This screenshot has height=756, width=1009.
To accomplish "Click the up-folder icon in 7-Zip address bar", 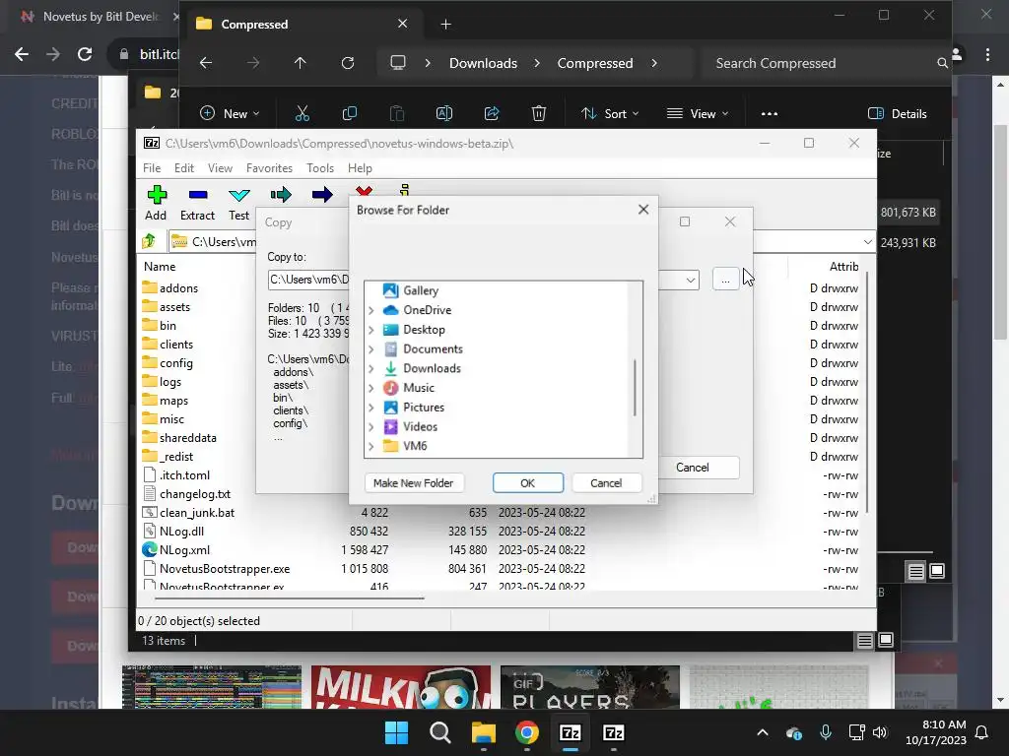I will [x=150, y=241].
